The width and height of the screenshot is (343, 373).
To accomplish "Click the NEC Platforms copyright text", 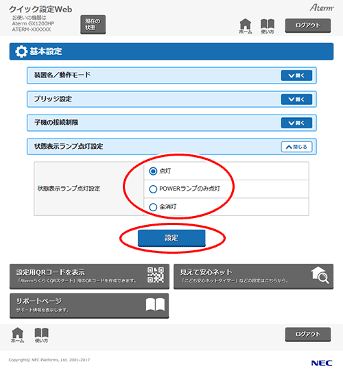I will click(49, 360).
